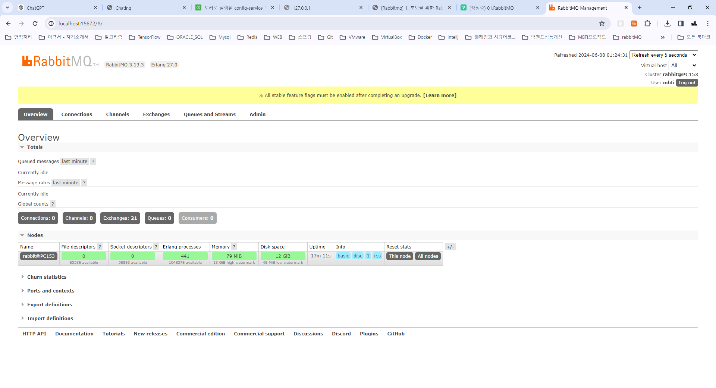Click the help icon beside Global counts

pyautogui.click(x=53, y=204)
